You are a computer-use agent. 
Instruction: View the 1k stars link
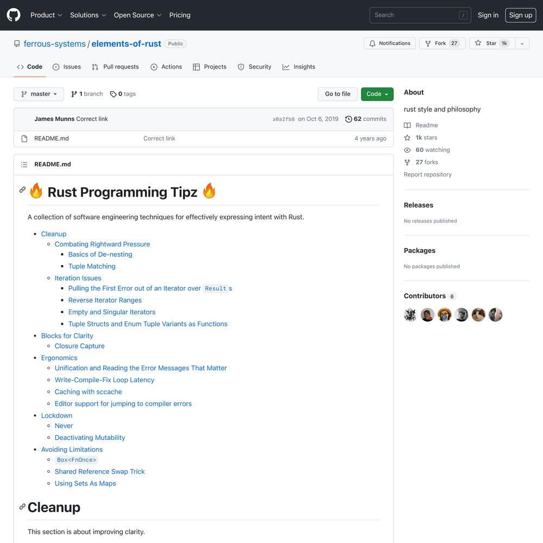421,137
